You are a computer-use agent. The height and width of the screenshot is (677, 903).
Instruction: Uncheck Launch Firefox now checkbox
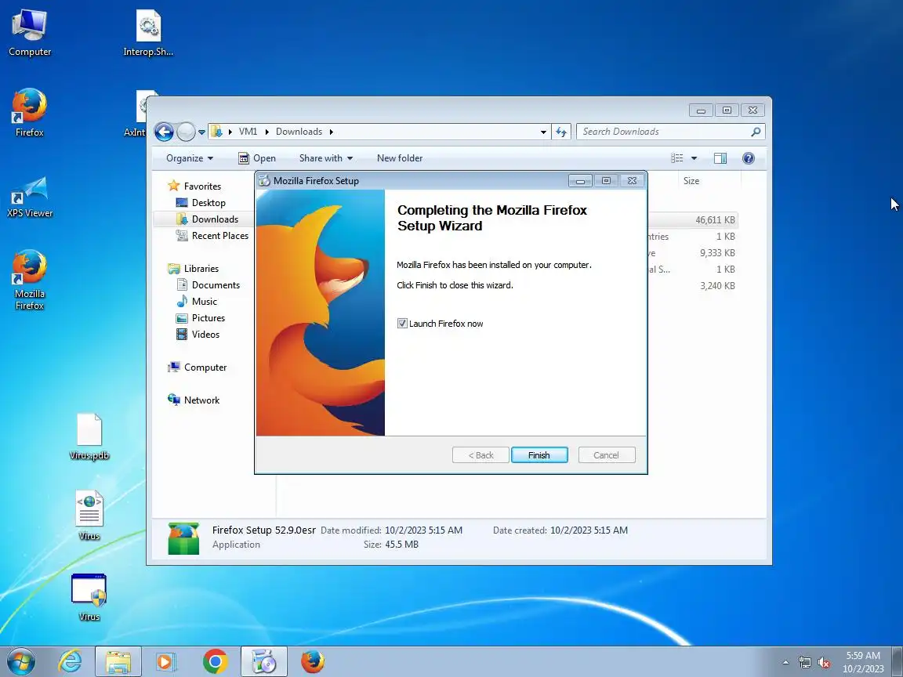(x=402, y=324)
